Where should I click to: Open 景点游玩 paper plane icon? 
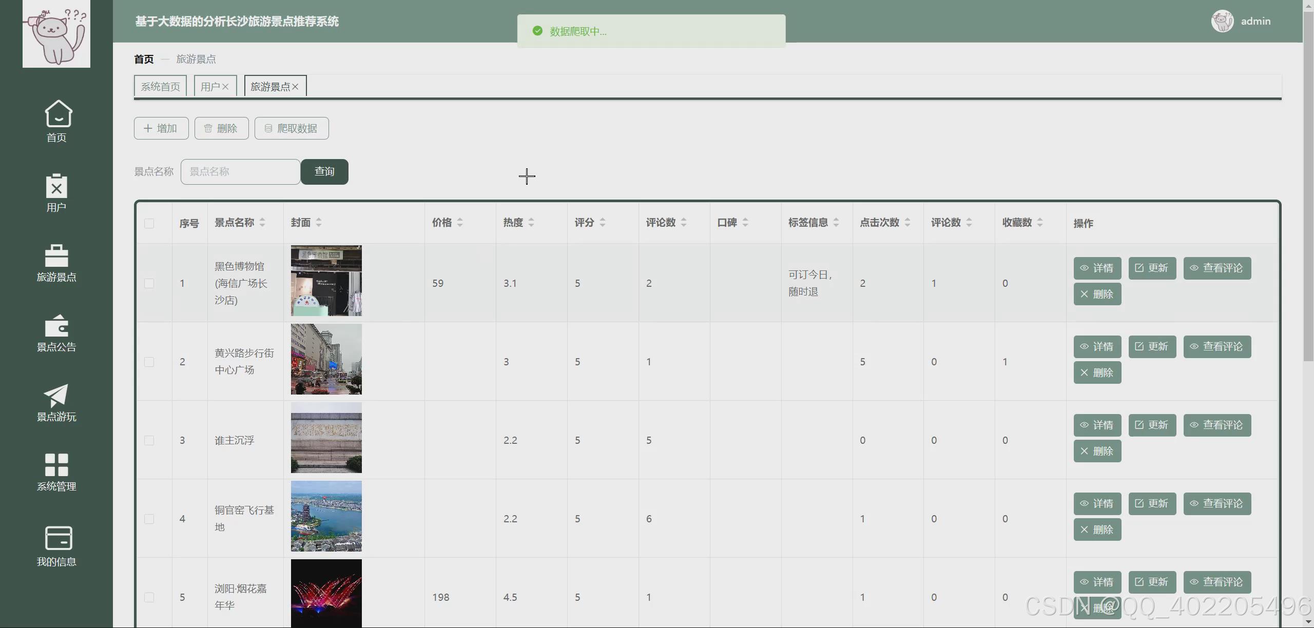click(56, 395)
